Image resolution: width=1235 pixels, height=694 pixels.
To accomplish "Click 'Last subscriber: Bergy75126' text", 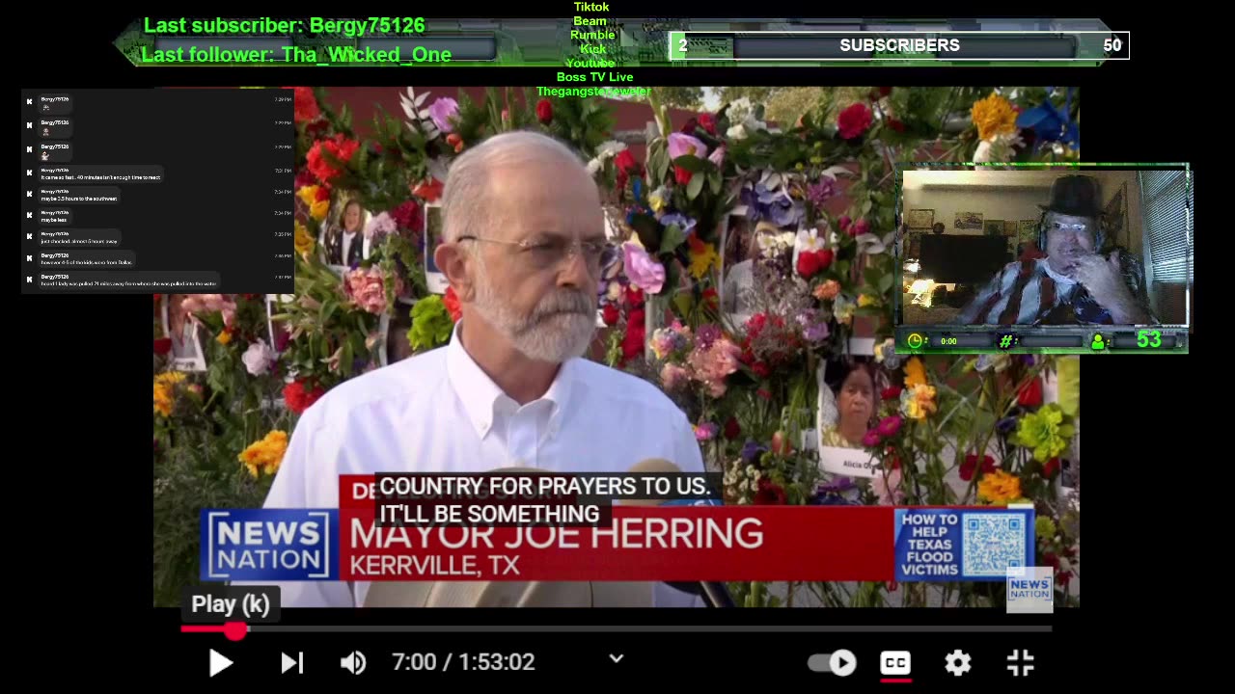I will (x=284, y=25).
